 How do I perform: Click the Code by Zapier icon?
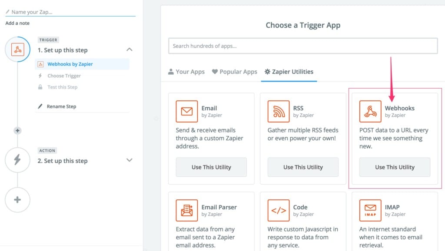point(279,210)
